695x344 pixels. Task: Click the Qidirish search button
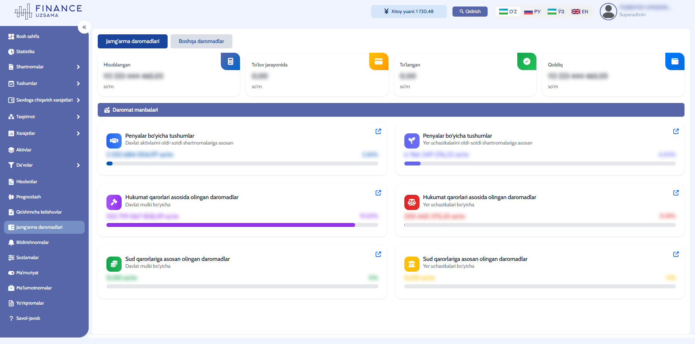[470, 12]
